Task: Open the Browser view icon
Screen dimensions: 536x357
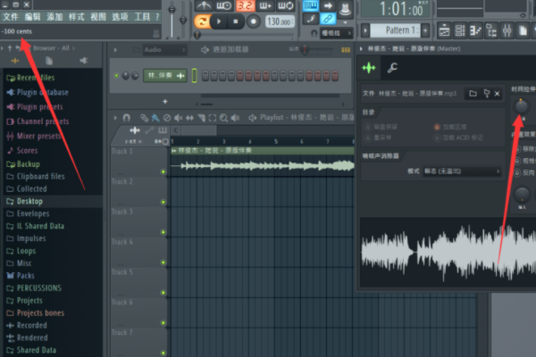Action: tap(491, 30)
